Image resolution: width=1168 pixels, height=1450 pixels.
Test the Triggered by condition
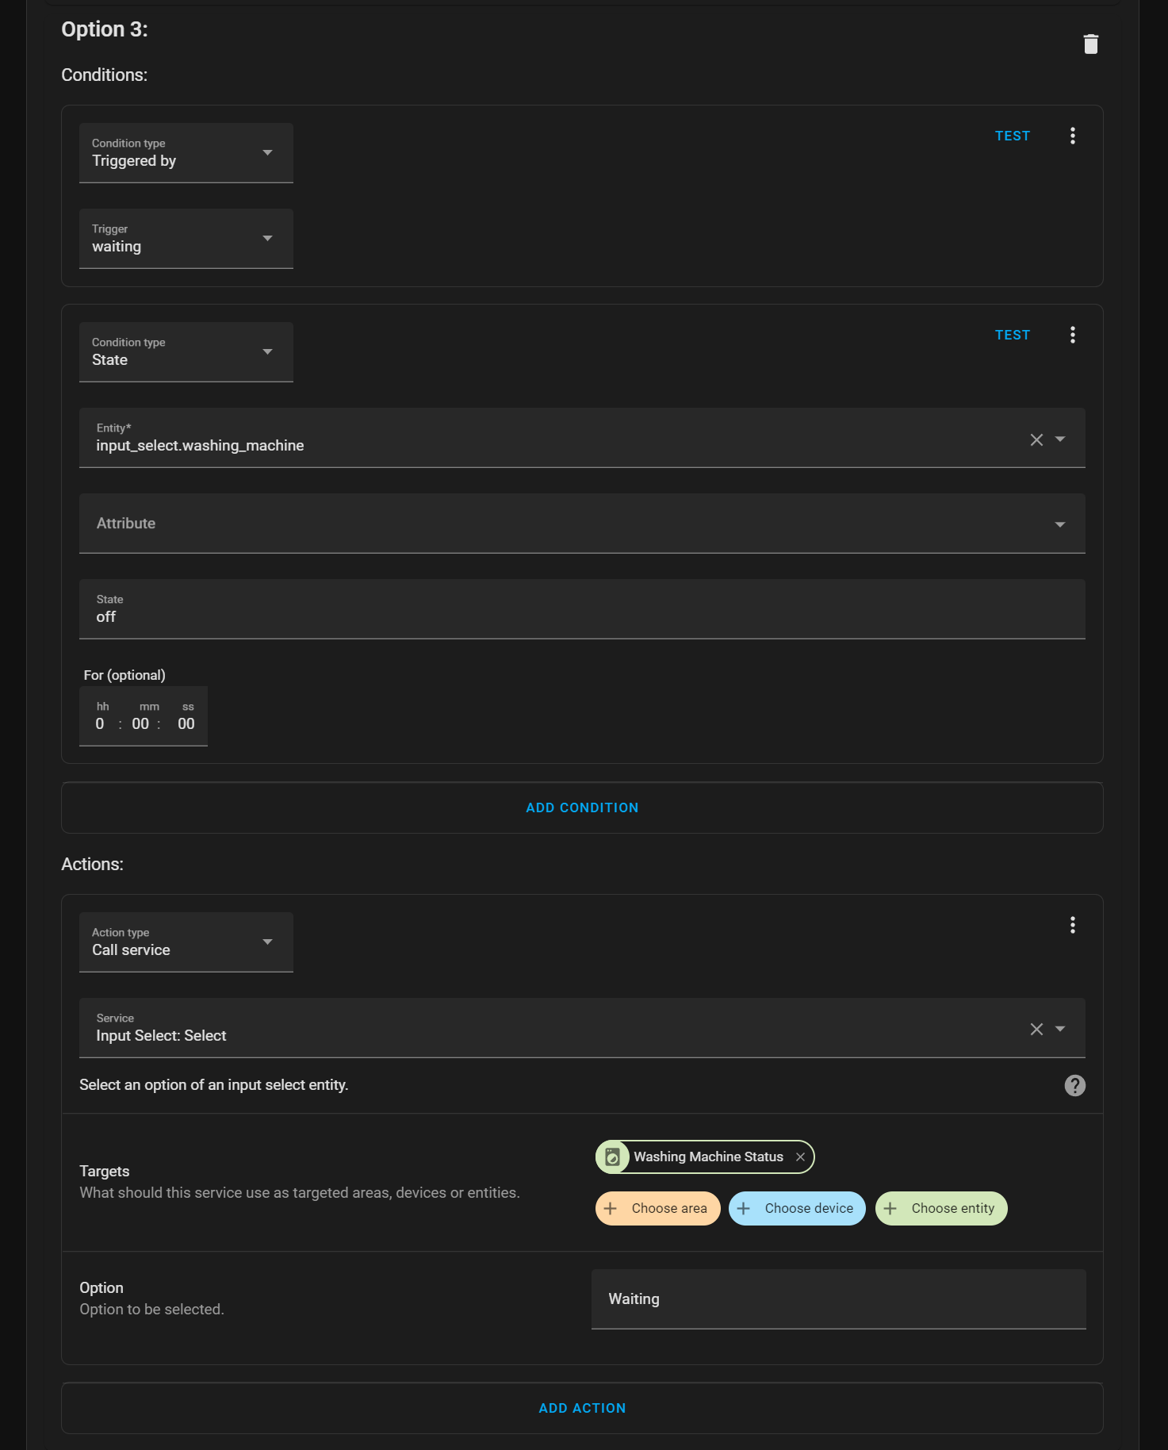click(x=1012, y=136)
